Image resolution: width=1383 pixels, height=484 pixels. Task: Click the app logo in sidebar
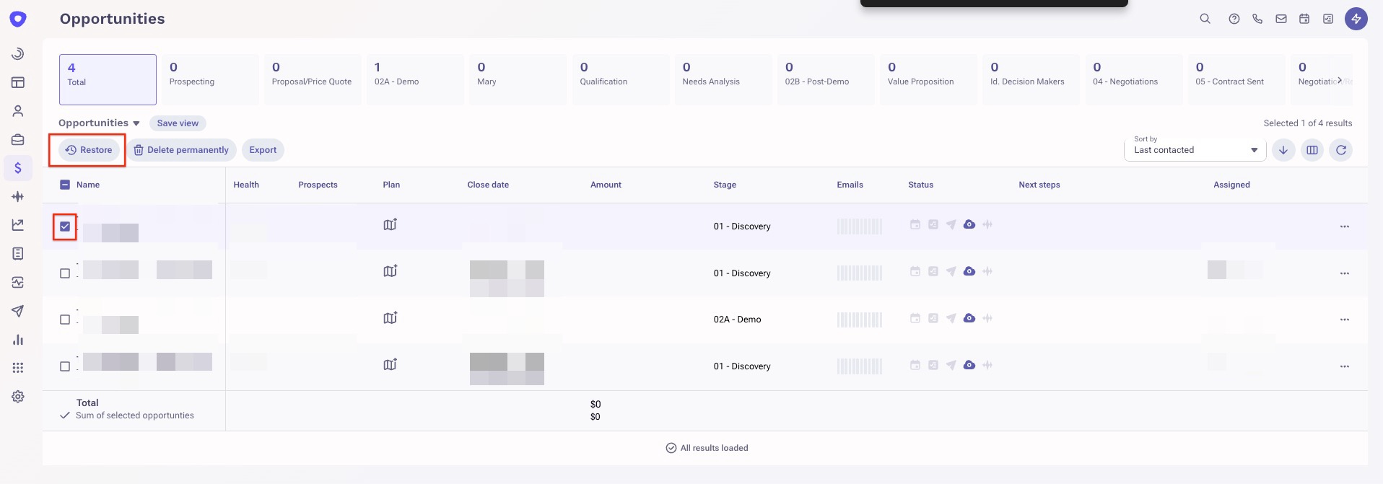pos(18,19)
